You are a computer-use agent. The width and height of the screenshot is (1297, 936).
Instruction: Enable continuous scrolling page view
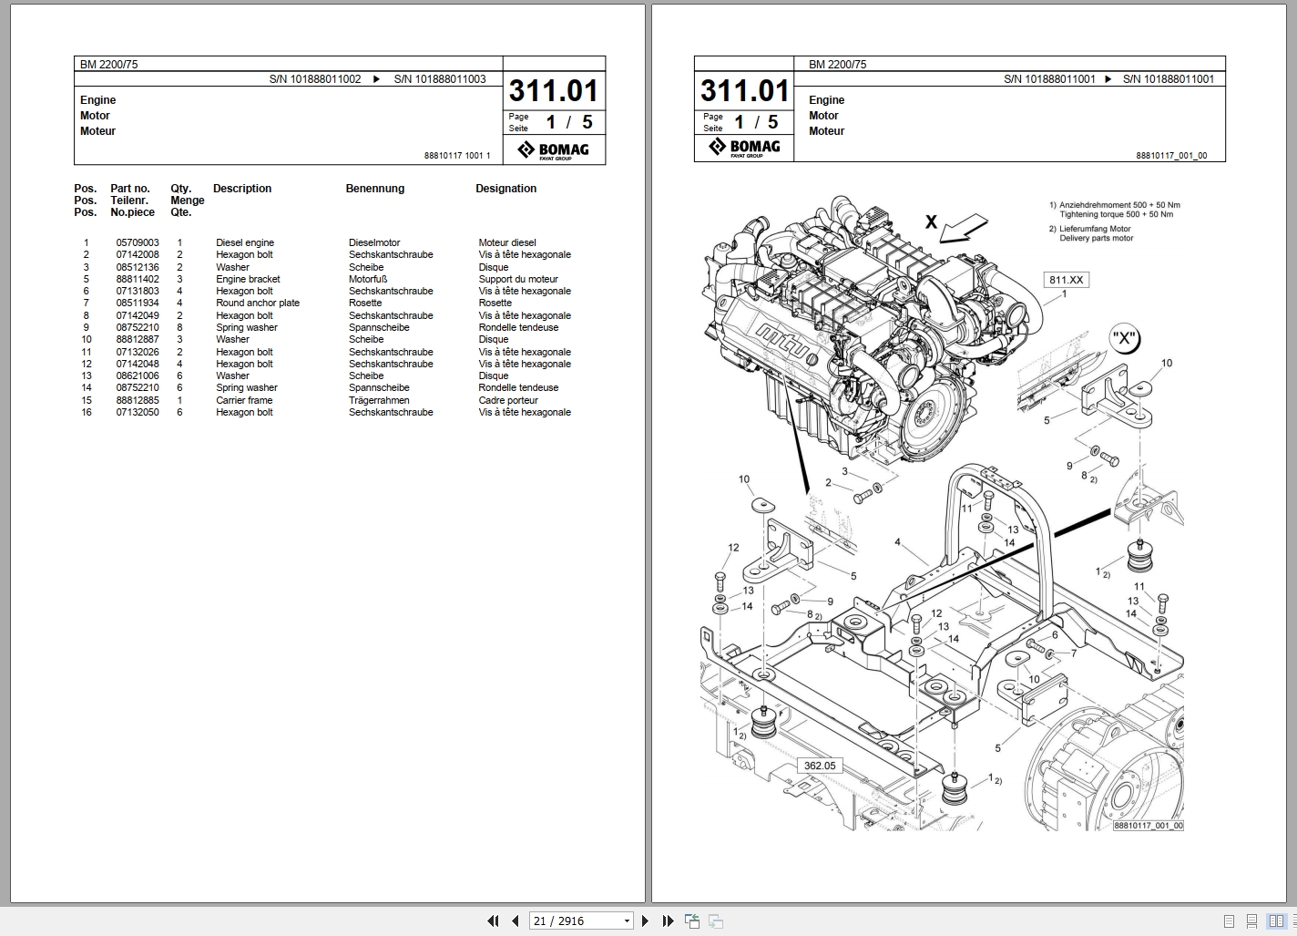[x=1252, y=921]
